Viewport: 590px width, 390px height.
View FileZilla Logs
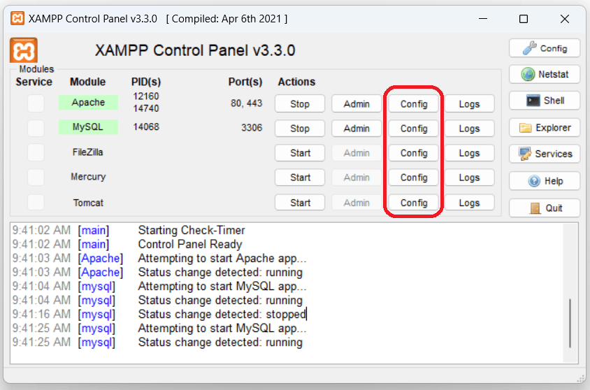tap(469, 153)
